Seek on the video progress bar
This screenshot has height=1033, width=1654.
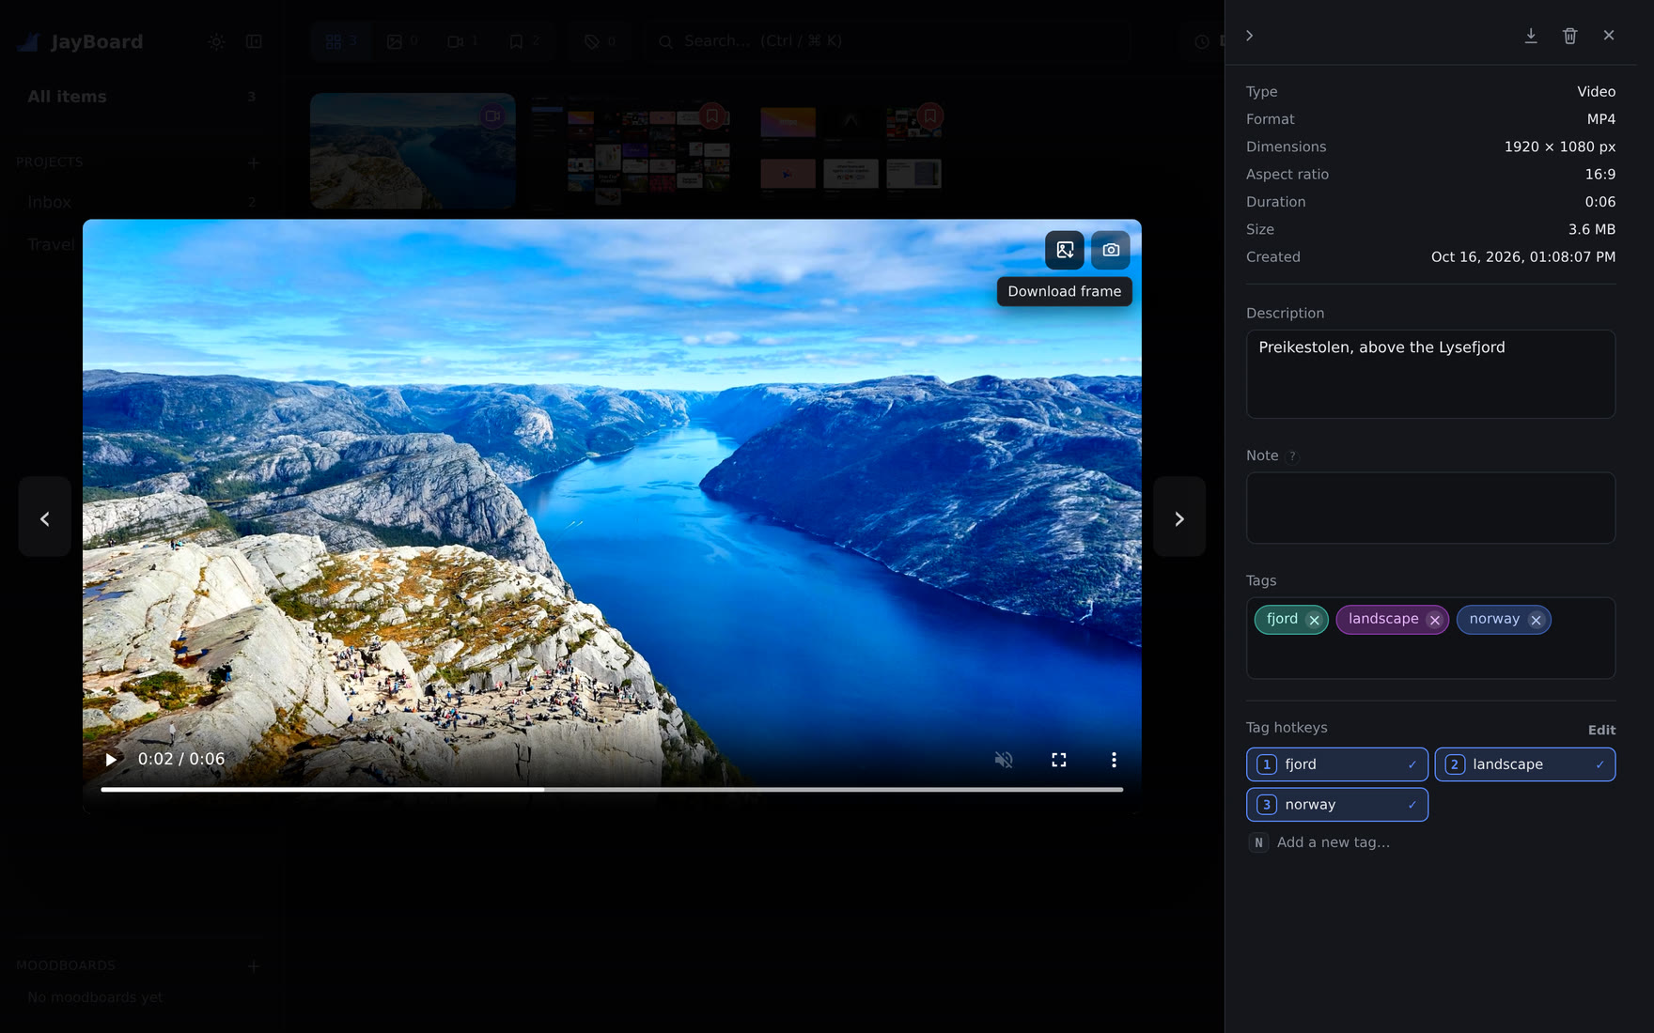[612, 790]
